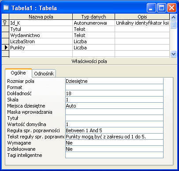Image resolution: width=179 pixels, height=171 pixels.
Task: Switch to the Odnośnik tab
Action: 44,74
